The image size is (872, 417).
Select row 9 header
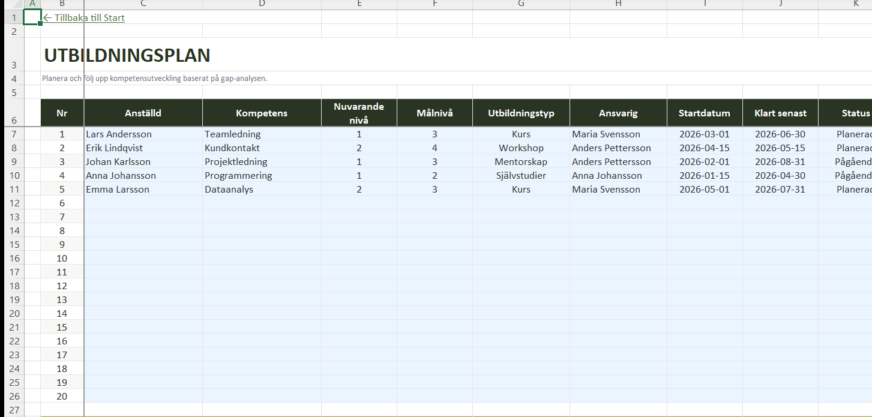tap(14, 162)
